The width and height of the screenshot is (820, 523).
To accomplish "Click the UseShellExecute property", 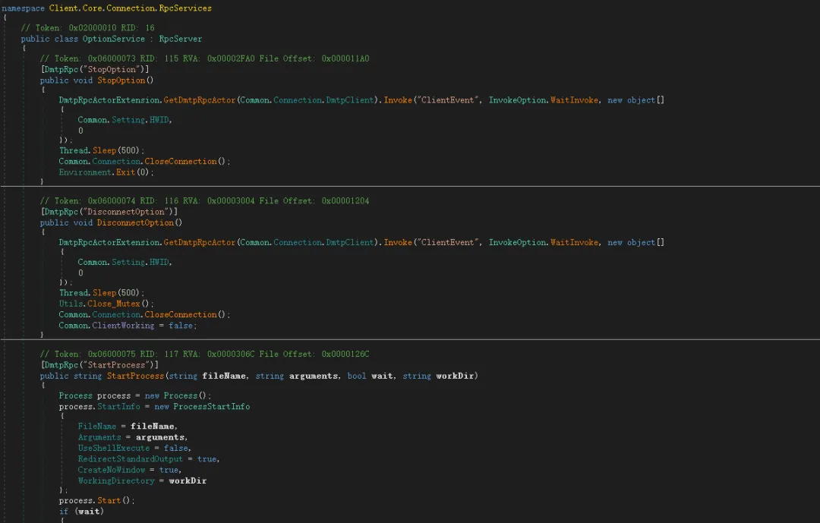I will click(x=114, y=448).
